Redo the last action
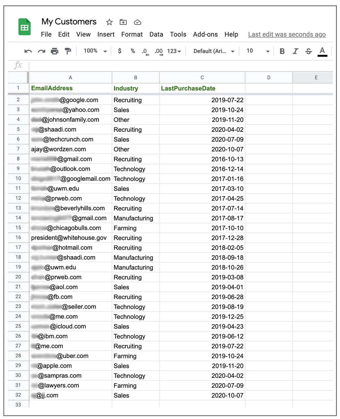340x419 pixels. click(x=42, y=51)
